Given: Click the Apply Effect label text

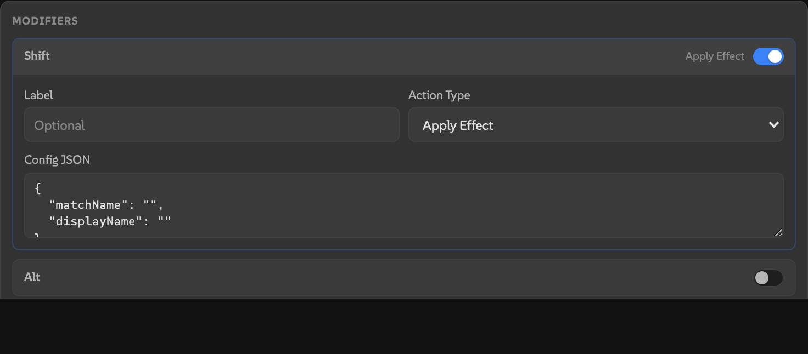Looking at the screenshot, I should [714, 56].
